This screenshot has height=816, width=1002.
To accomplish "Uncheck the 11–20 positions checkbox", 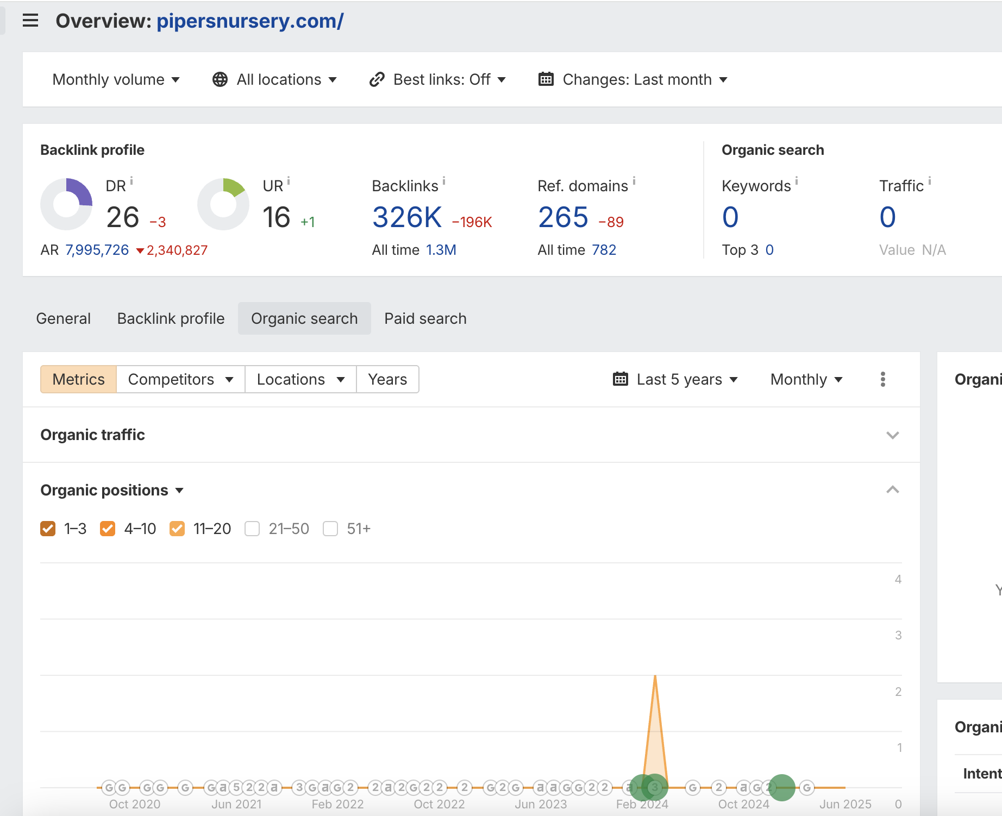I will click(177, 529).
